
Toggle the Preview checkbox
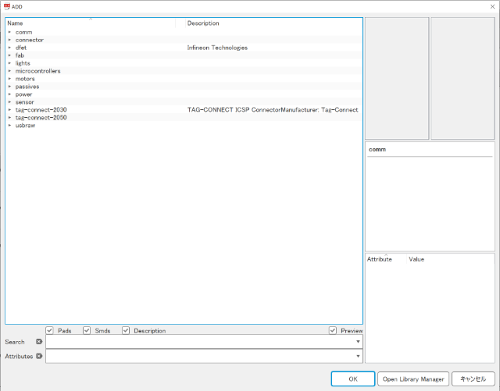[x=333, y=330]
